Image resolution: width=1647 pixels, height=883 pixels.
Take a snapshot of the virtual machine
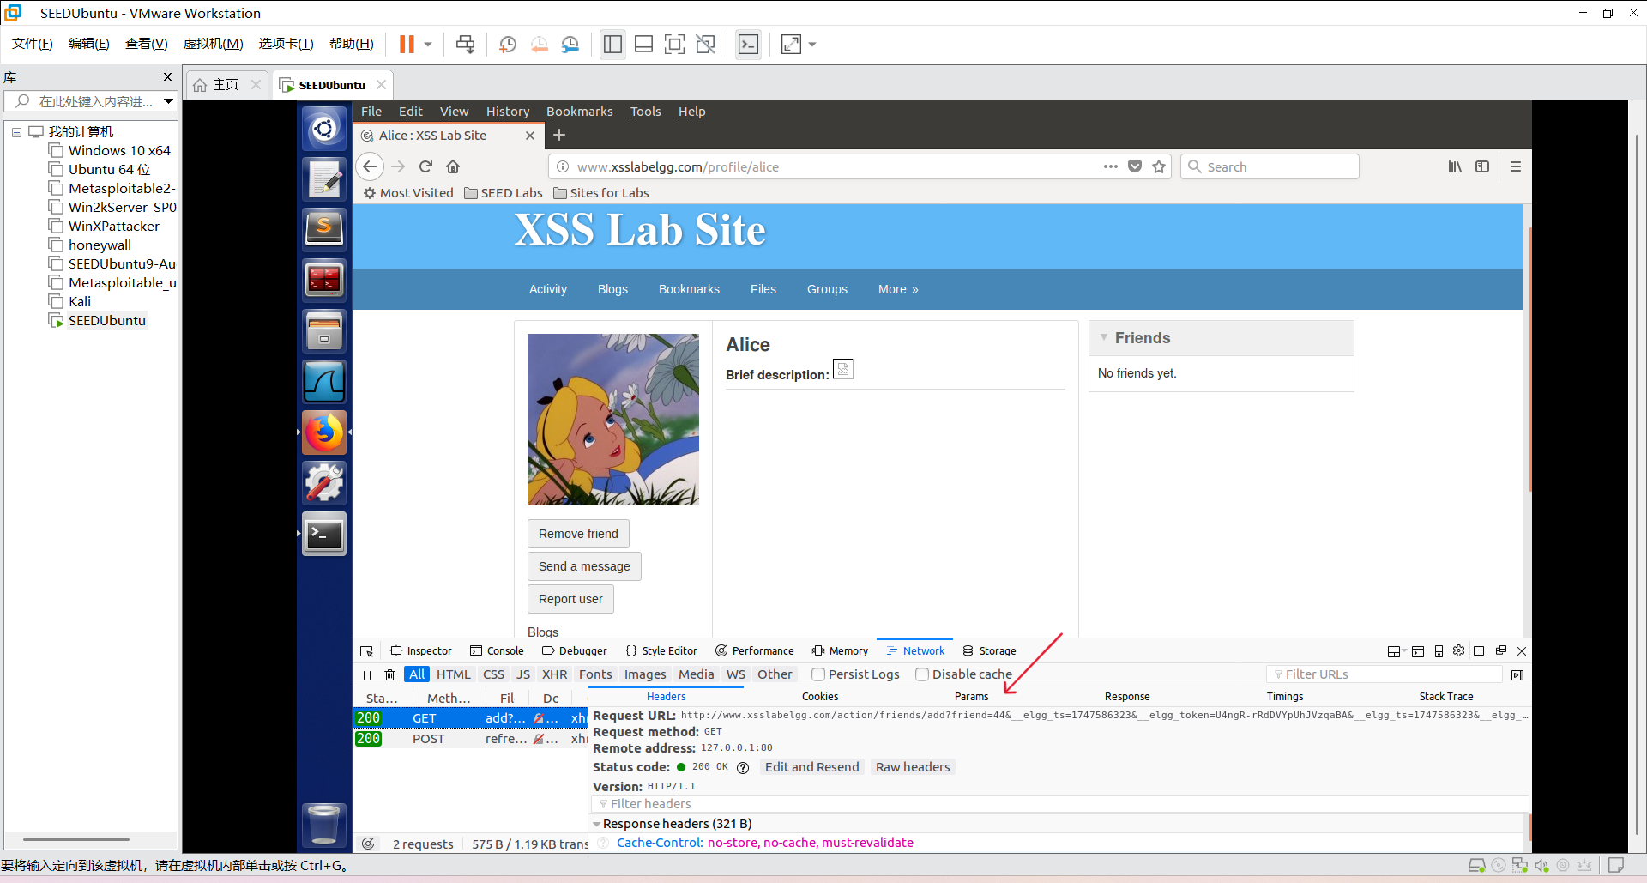coord(508,44)
